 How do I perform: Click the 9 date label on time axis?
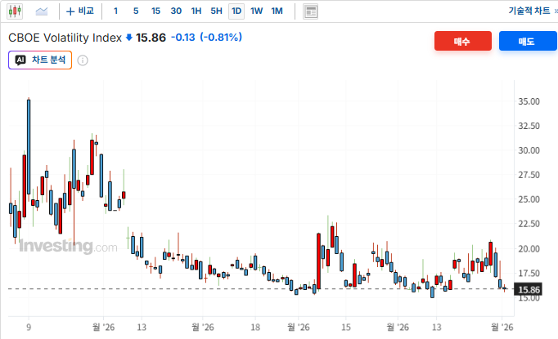(29, 328)
